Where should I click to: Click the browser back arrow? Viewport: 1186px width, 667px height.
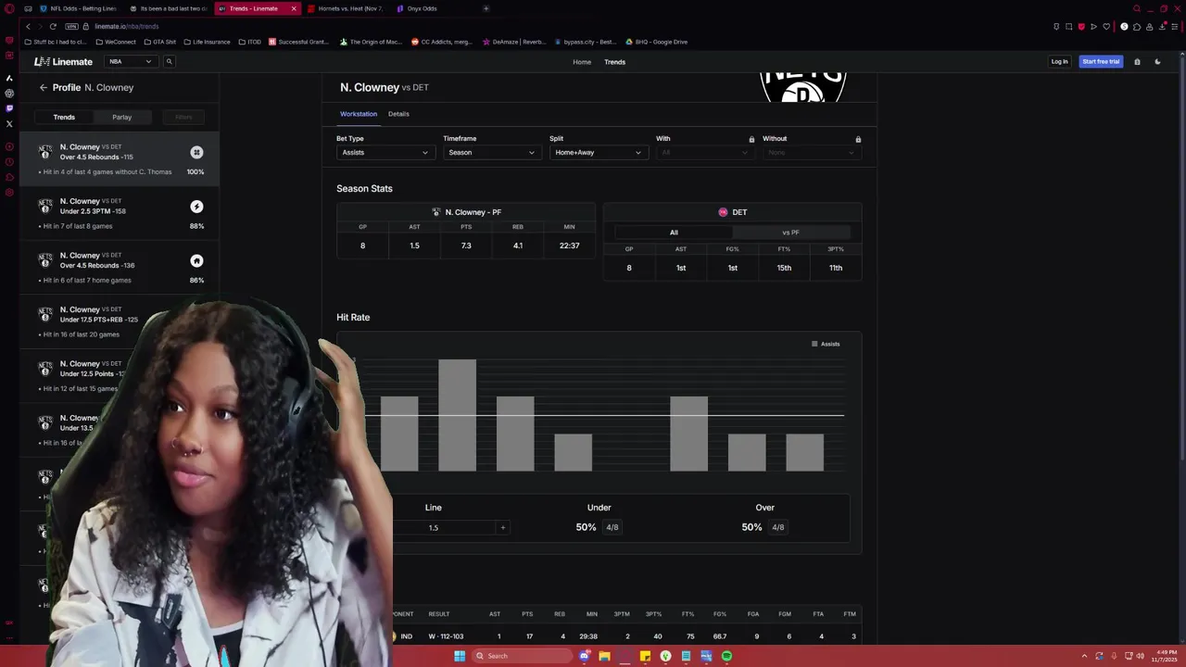(28, 26)
